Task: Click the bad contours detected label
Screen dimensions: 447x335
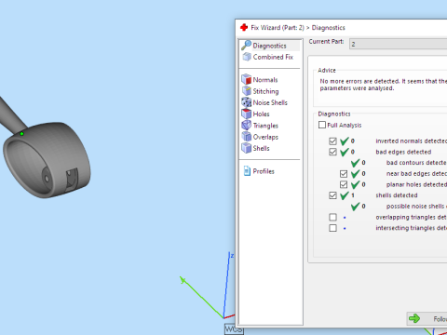Action: pos(416,163)
